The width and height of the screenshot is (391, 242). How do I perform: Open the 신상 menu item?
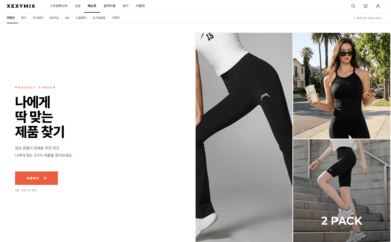tap(78, 6)
